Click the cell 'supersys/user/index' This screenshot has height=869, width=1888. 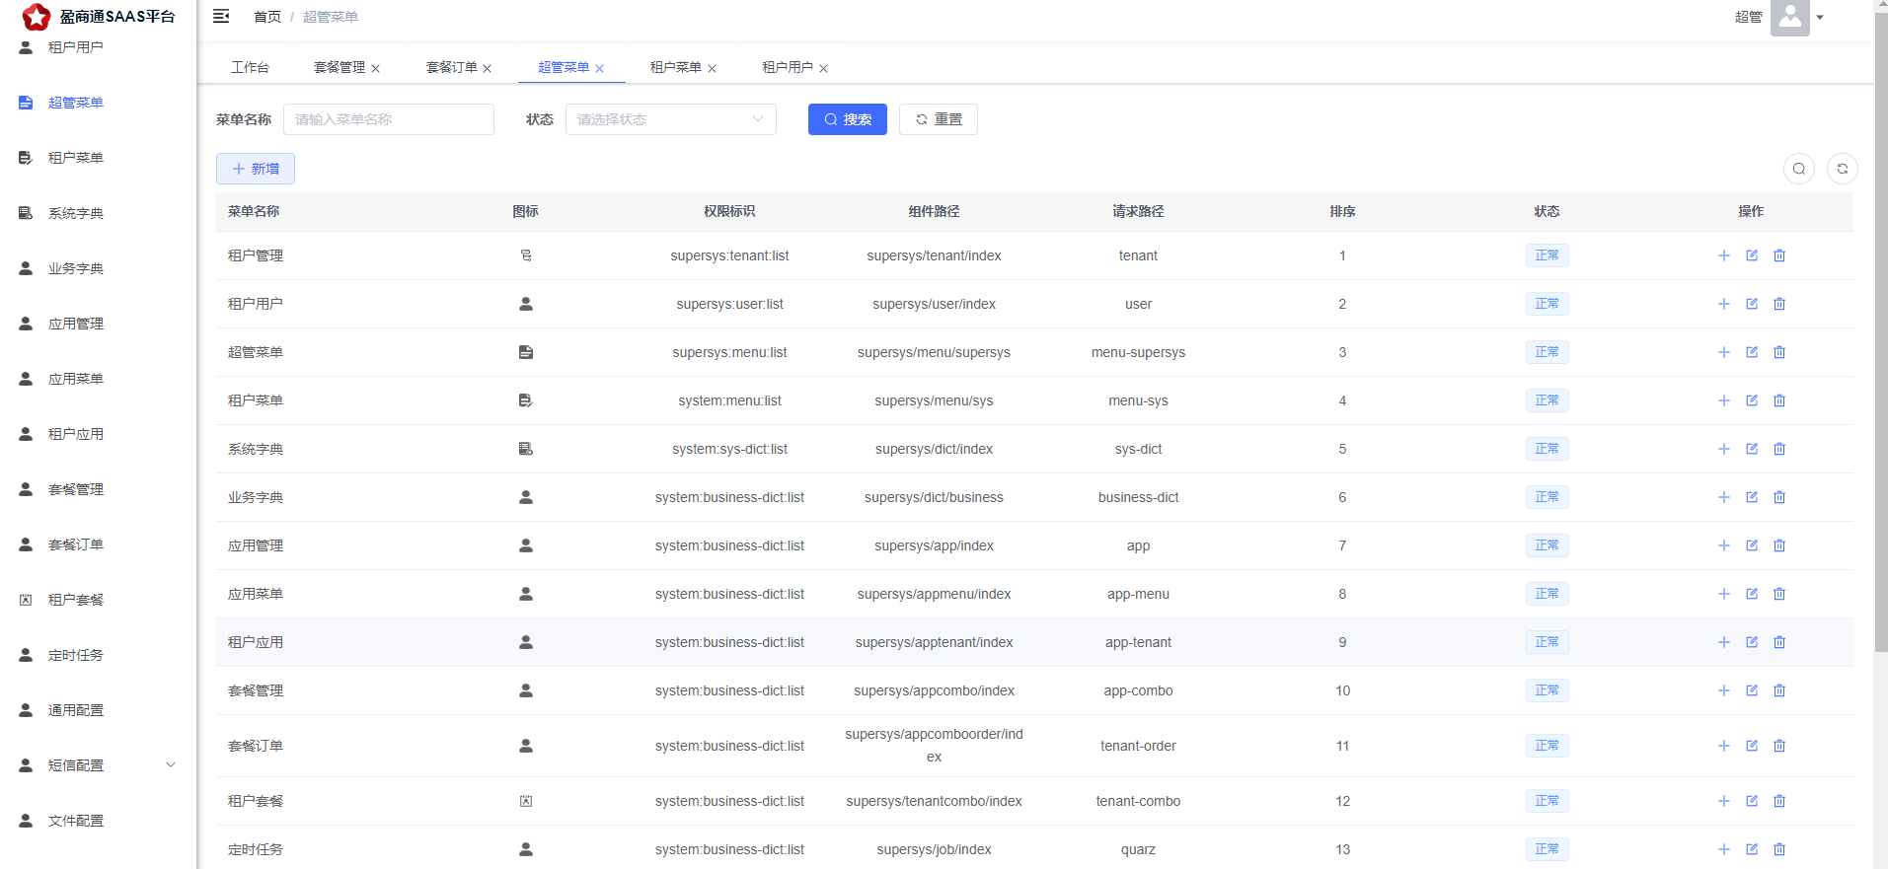point(934,304)
